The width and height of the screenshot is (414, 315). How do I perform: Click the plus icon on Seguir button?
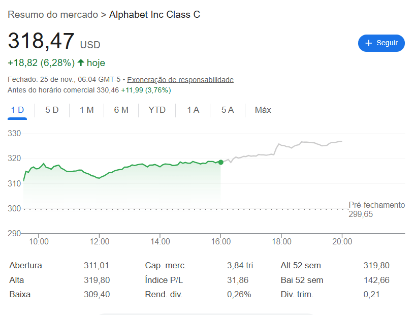pyautogui.click(x=369, y=43)
